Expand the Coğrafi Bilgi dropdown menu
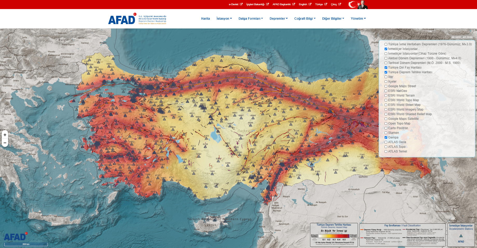The width and height of the screenshot is (477, 248). coord(305,19)
